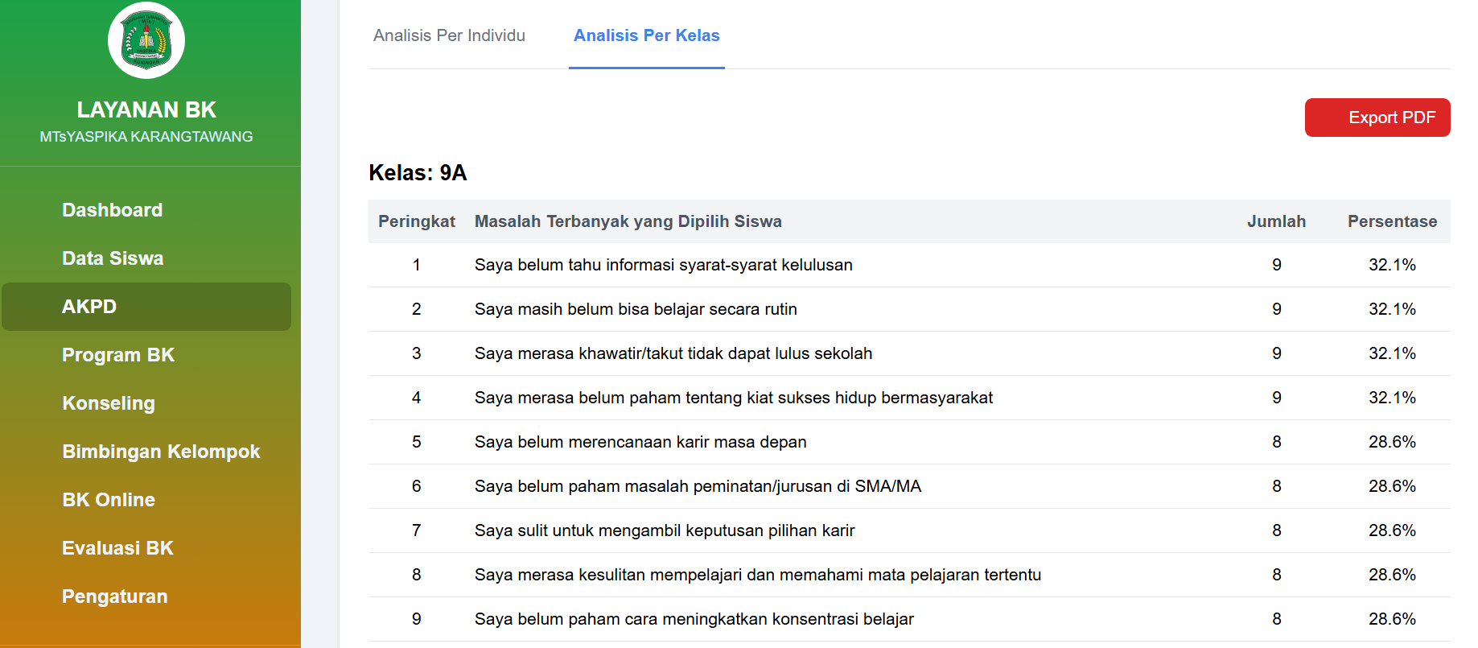Click the school logo emblem
The width and height of the screenshot is (1478, 648).
point(146,40)
